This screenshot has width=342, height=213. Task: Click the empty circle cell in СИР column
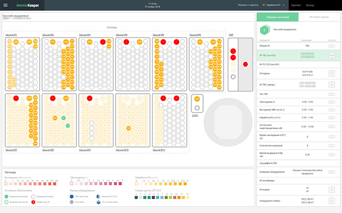233,77
